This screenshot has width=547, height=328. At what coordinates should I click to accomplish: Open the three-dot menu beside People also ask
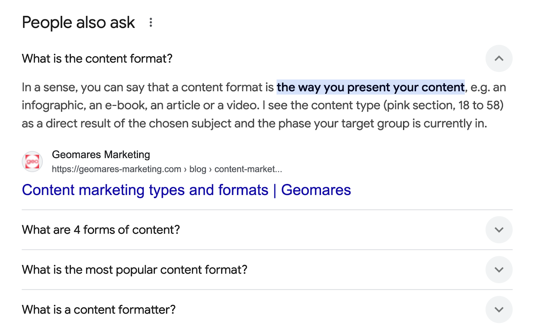click(150, 23)
